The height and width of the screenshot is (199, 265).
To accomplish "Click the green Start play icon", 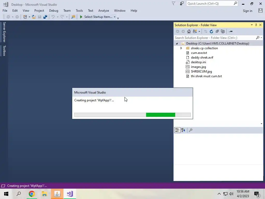I will 81,17.
